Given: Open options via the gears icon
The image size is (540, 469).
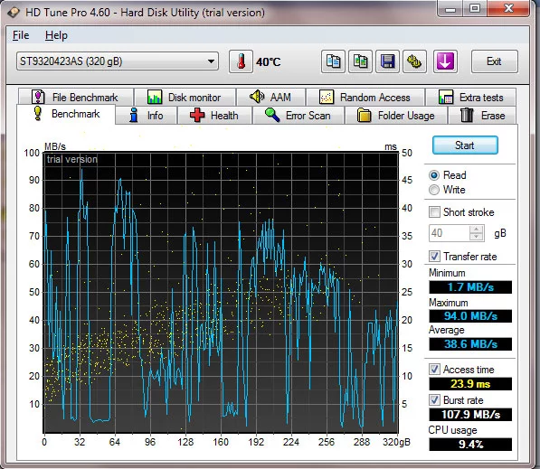Looking at the screenshot, I should point(414,61).
